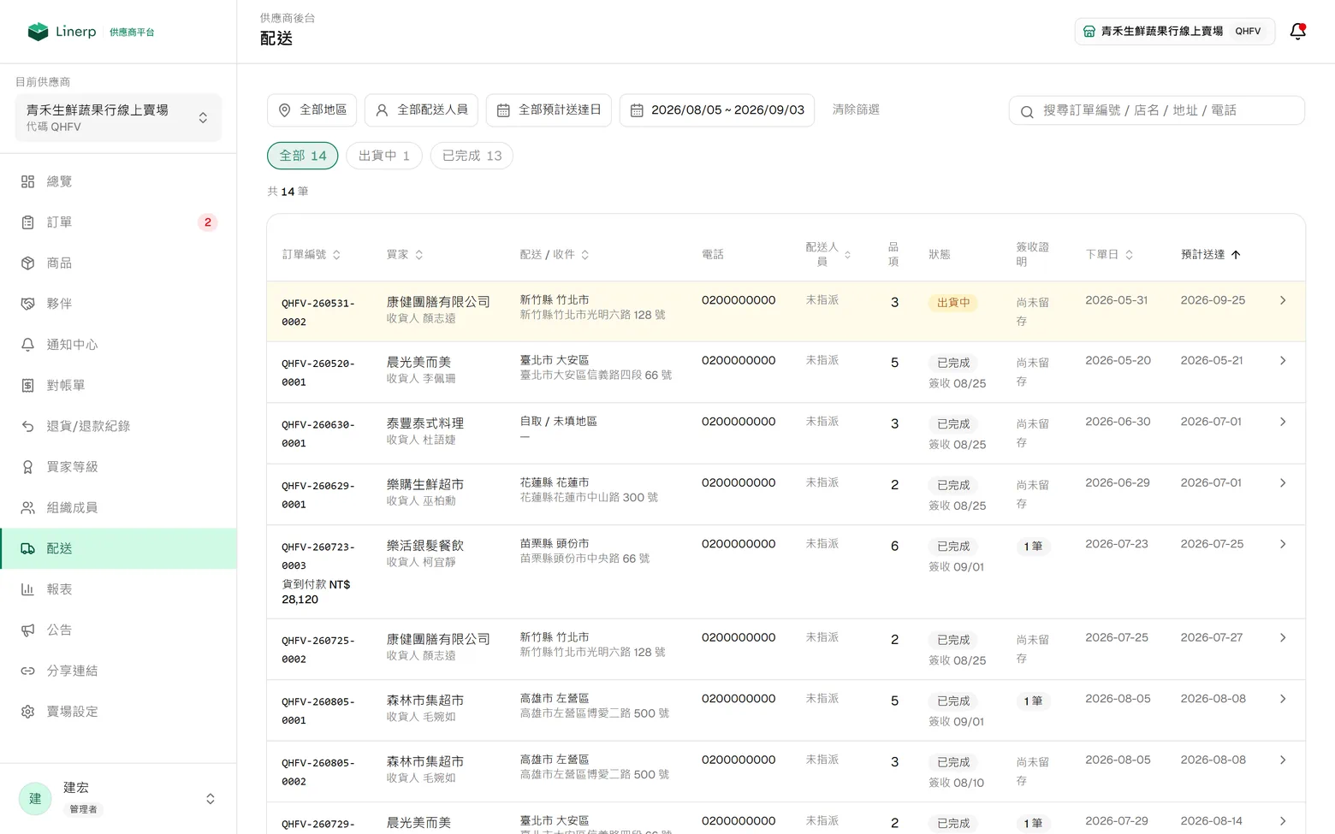Select the 全部 14 tab
1335x834 pixels.
point(303,156)
